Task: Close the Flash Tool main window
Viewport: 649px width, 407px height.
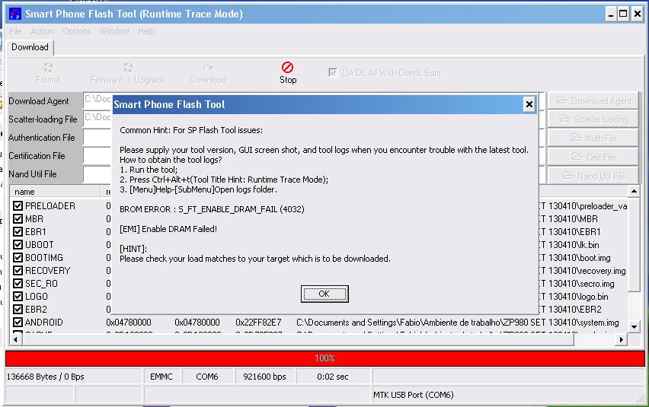Action: [x=638, y=14]
